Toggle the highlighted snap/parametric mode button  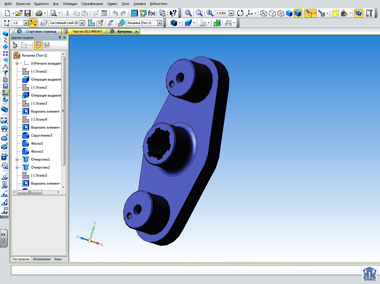tap(33, 23)
